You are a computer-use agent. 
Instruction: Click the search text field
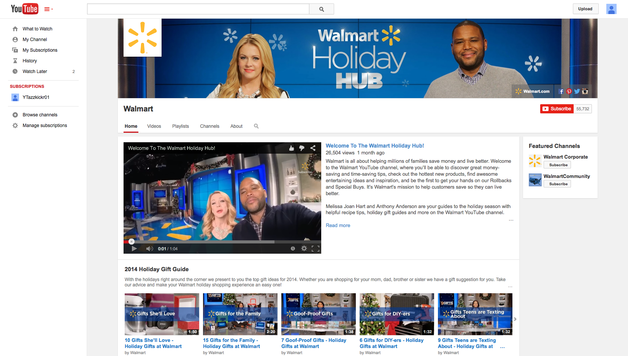(x=198, y=9)
